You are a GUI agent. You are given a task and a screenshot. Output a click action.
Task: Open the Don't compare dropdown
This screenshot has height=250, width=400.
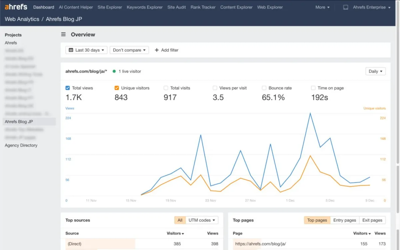pos(129,50)
